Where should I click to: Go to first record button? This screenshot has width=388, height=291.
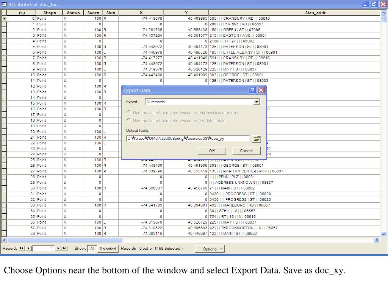(22, 248)
